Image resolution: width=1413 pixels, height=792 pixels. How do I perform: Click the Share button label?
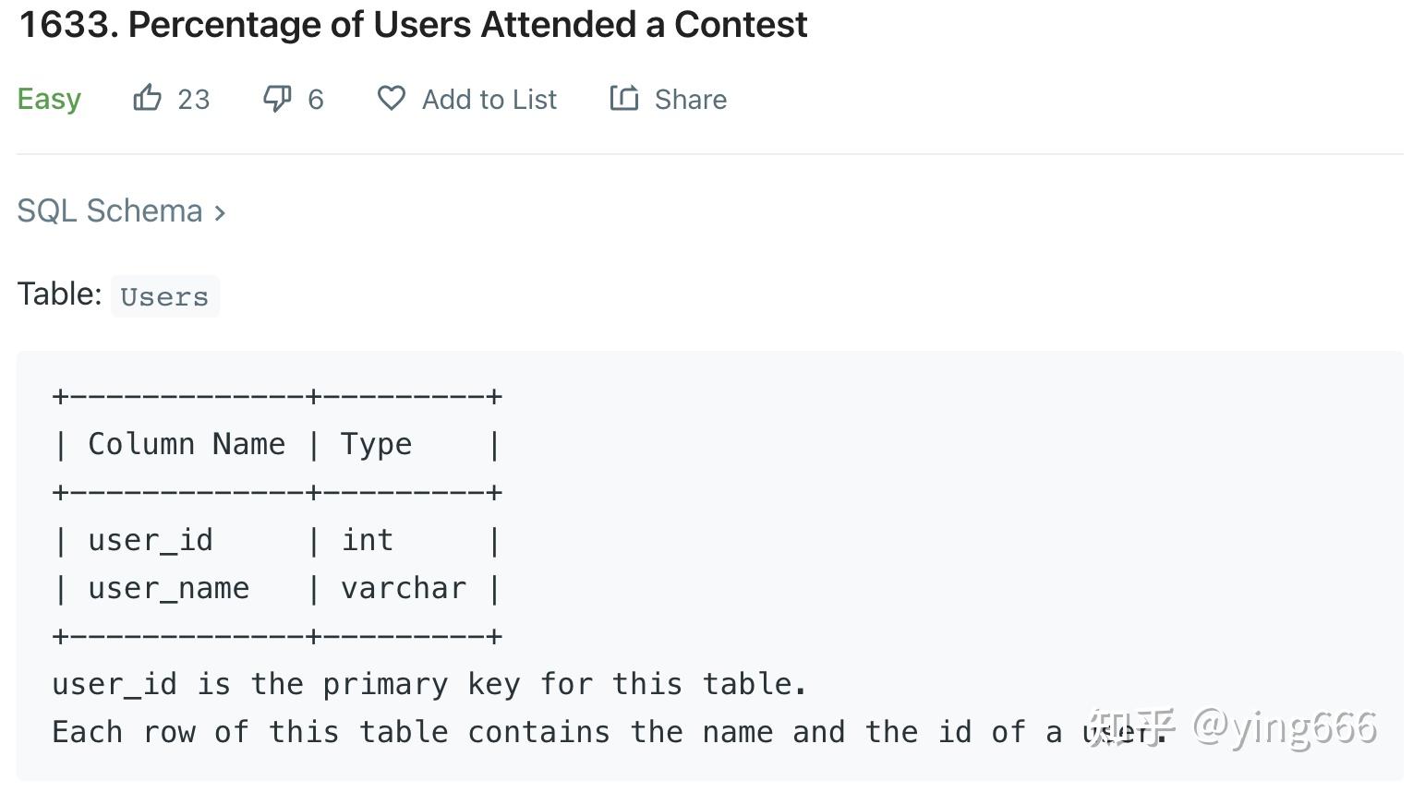point(690,99)
